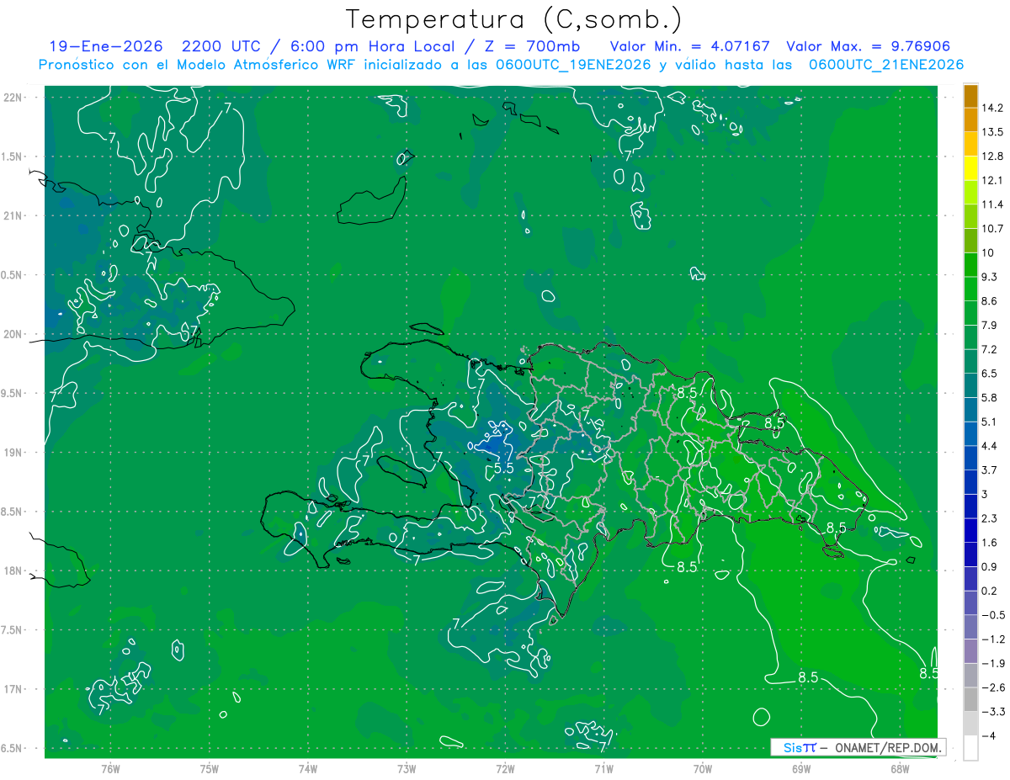1010x780 pixels.
Task: Click 'Valor Min. = 4.07167' text
Action: coord(689,46)
